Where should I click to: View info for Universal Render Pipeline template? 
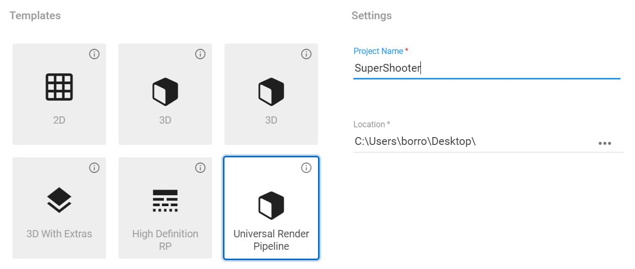tap(306, 168)
